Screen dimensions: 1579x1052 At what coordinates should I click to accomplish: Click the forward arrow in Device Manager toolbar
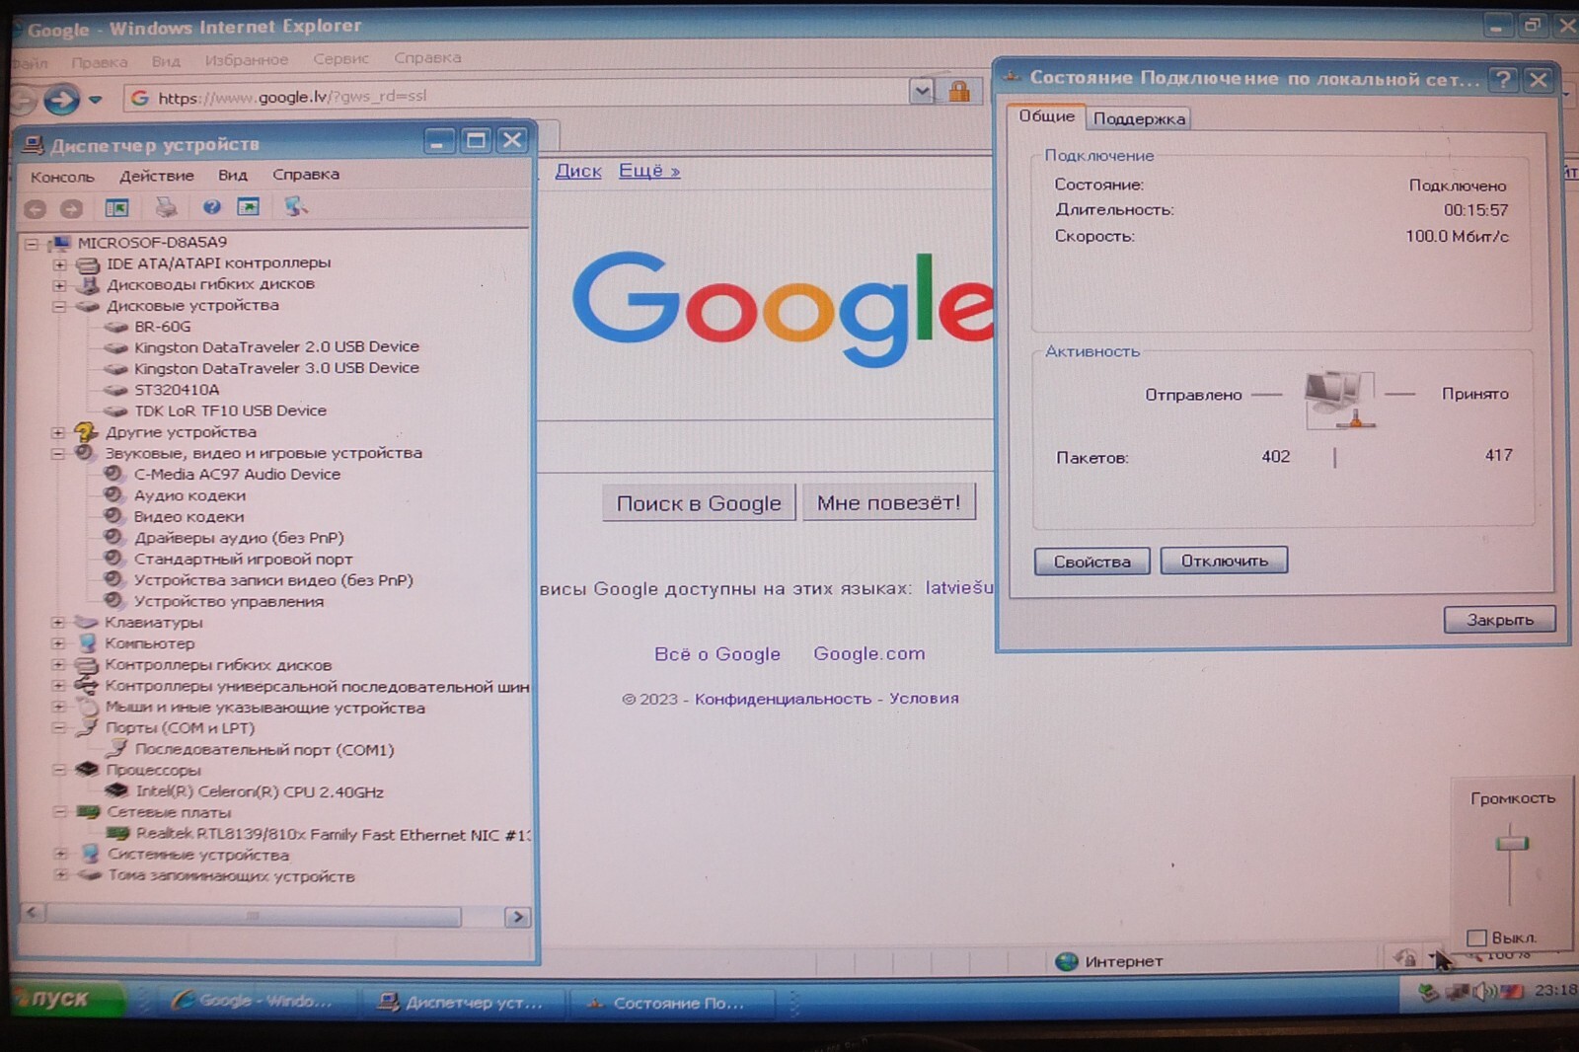72,209
